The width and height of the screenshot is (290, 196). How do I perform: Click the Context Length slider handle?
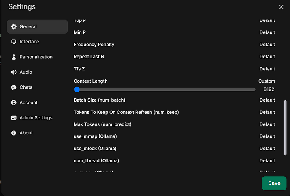(77, 89)
